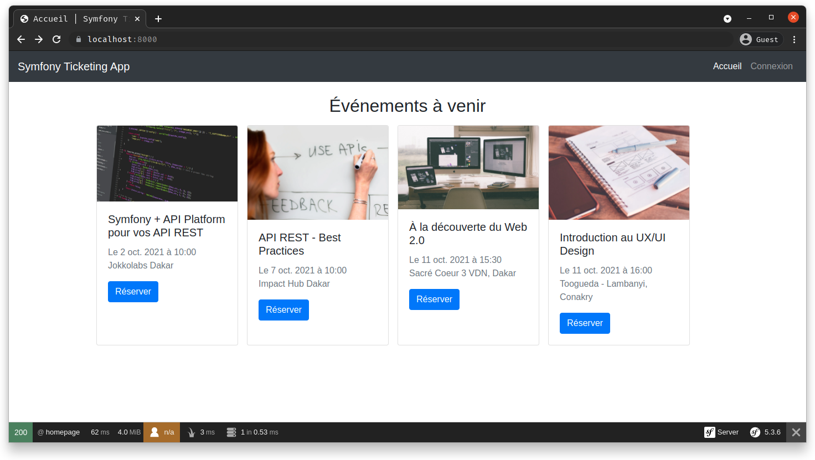Click the Twig render time icon
815x460 pixels.
pos(192,432)
